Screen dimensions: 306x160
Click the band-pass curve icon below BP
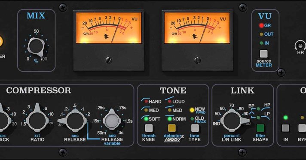[252, 113]
